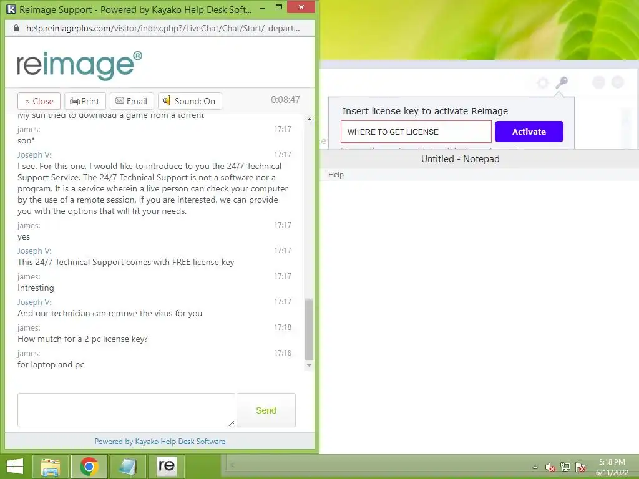This screenshot has height=479, width=639.
Task: Click the Action Center flag tray icon
Action: [580, 467]
